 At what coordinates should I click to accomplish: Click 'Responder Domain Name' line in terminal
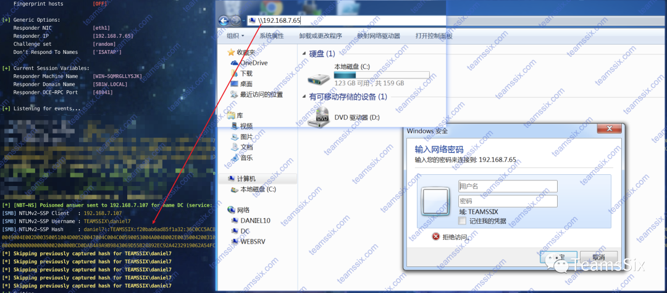click(70, 84)
